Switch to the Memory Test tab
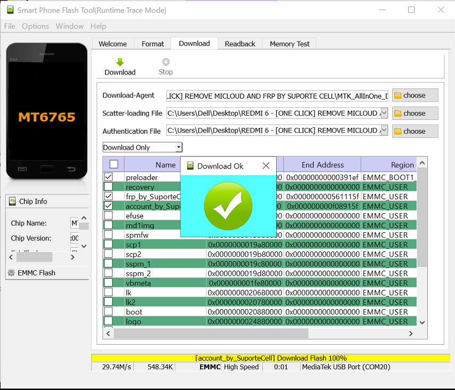Screen dimensions: 455x390 tap(289, 44)
